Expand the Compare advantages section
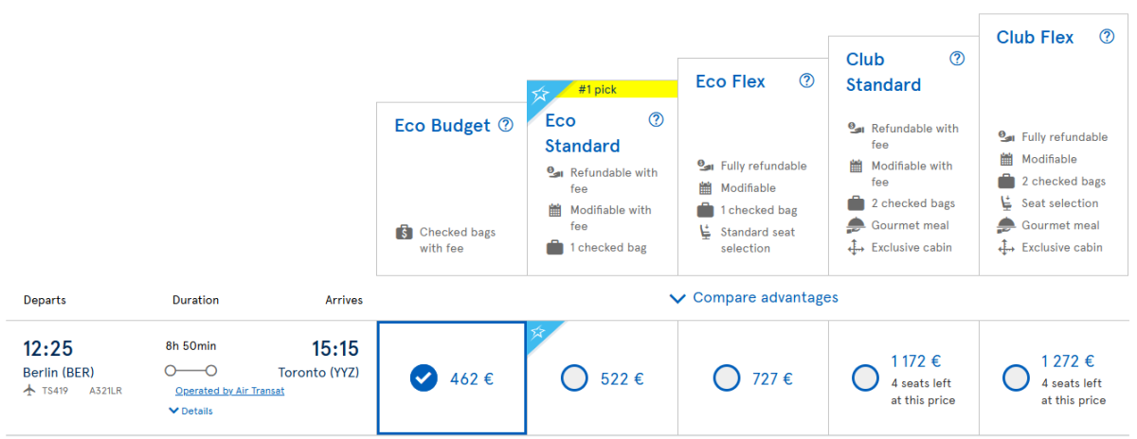 754,298
